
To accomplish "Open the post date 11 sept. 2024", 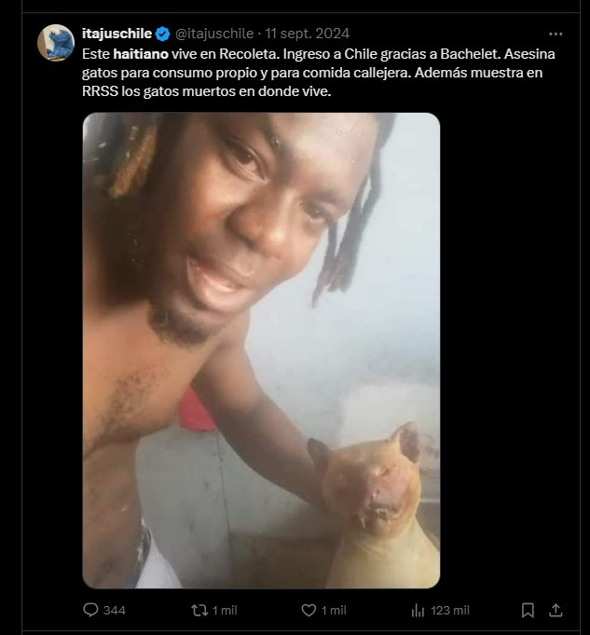I will click(308, 34).
